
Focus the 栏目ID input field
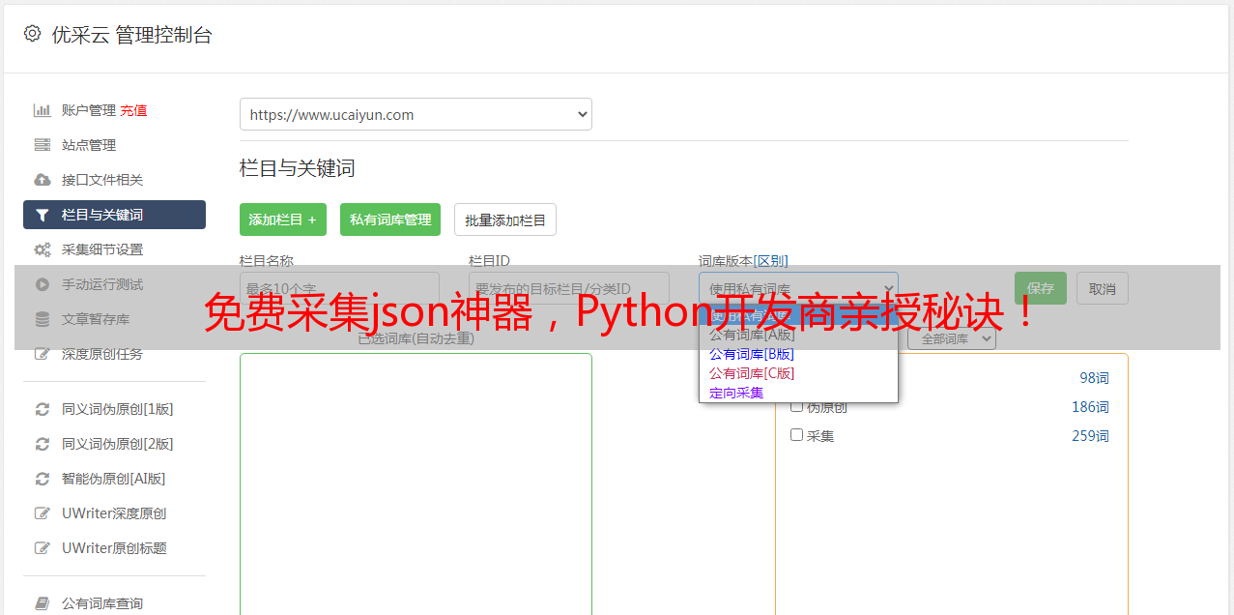pyautogui.click(x=569, y=288)
